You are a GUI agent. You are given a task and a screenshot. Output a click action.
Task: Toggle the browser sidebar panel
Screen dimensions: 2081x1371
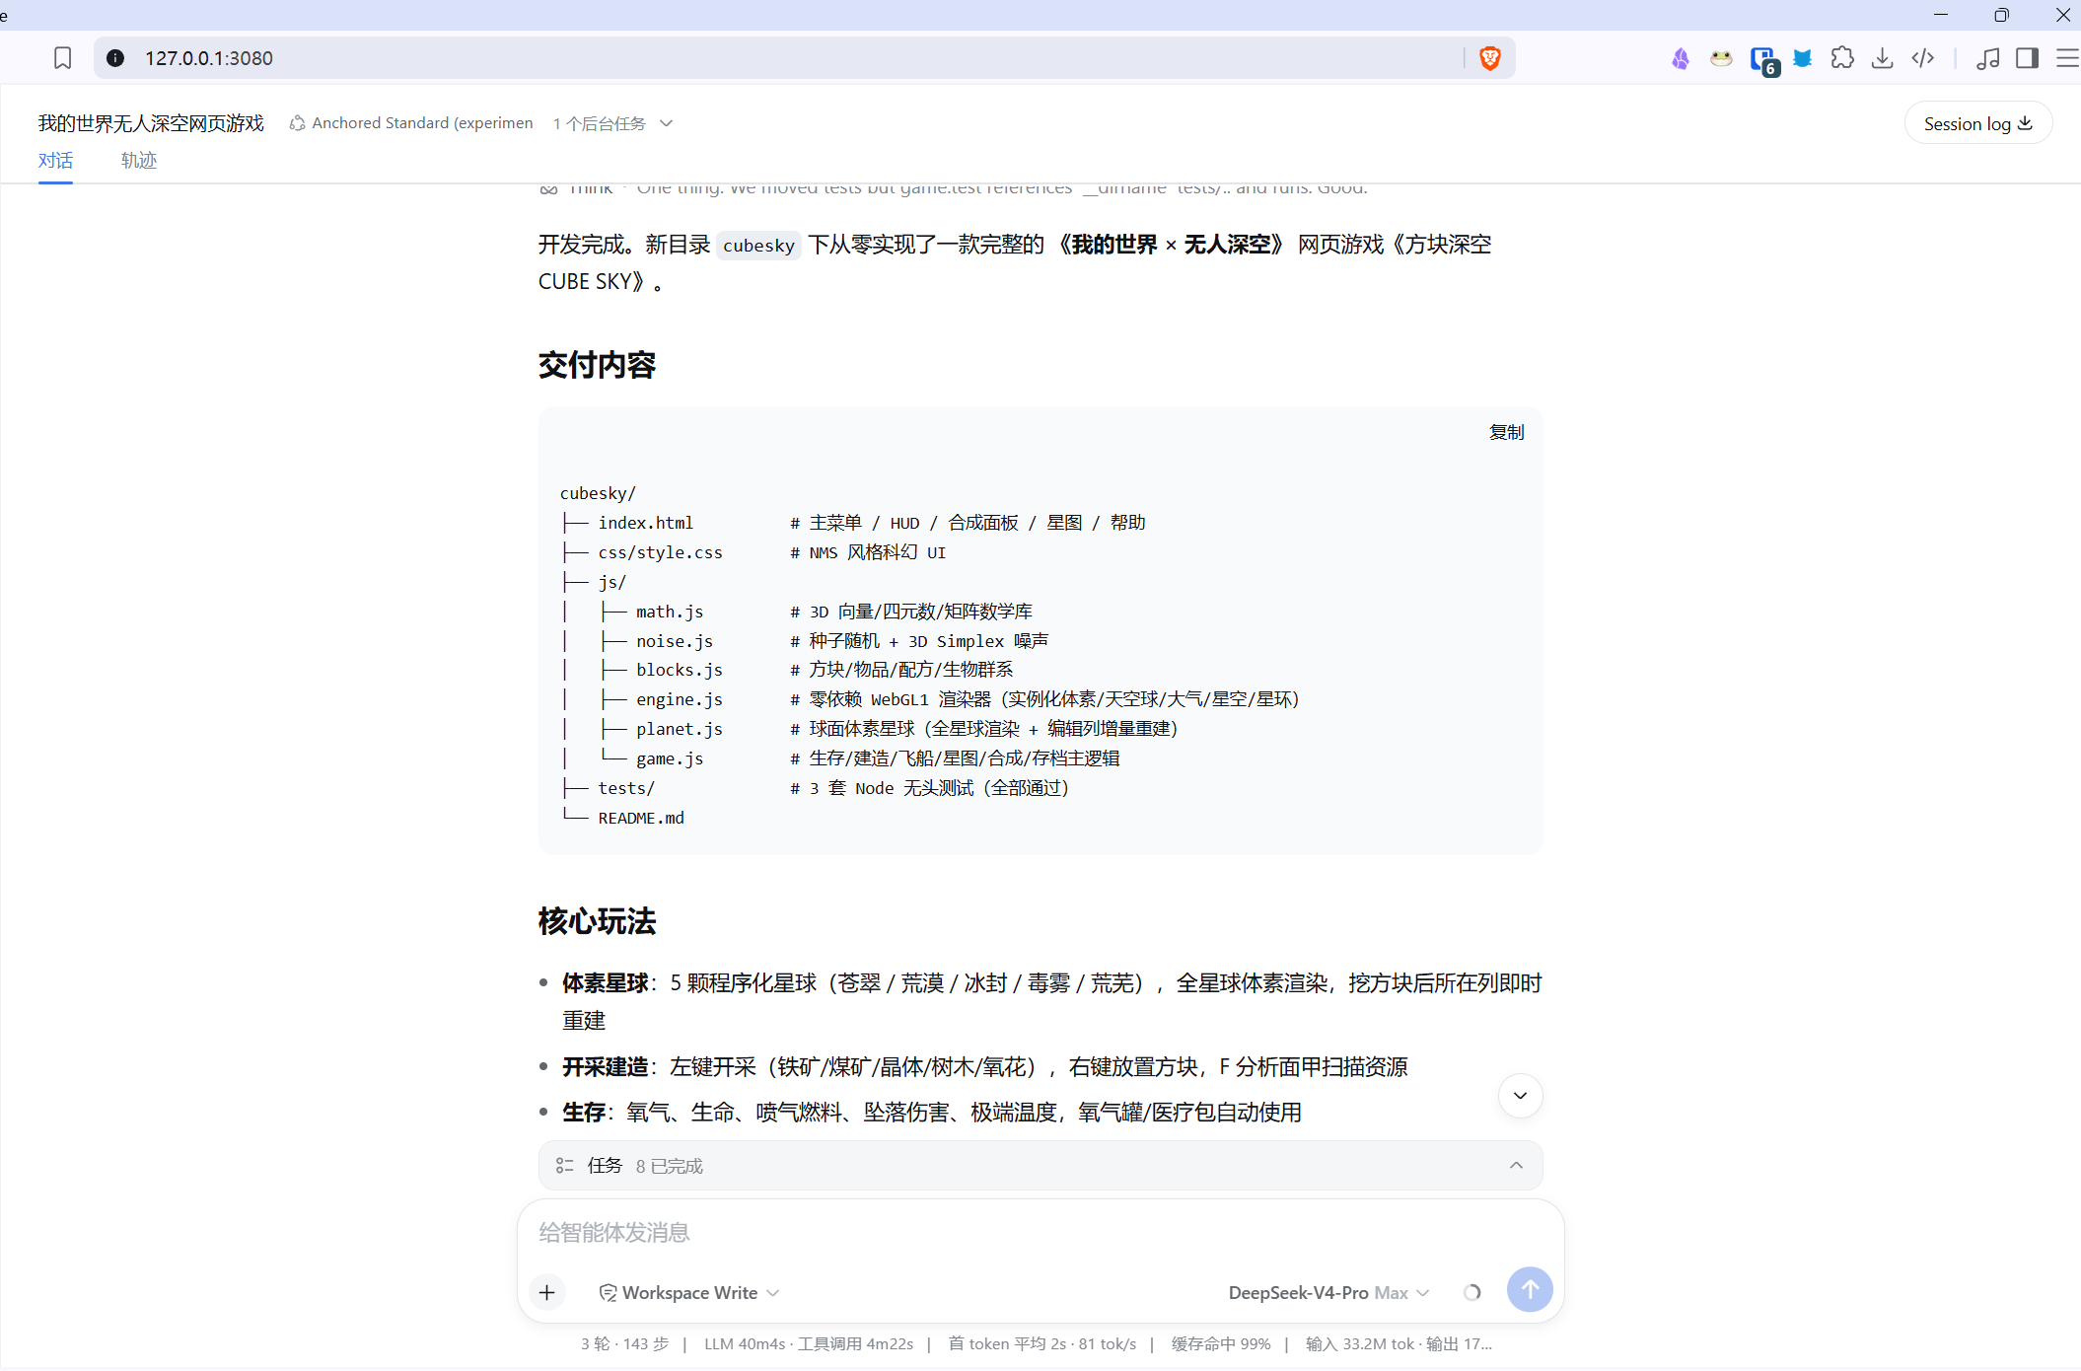coord(2028,58)
